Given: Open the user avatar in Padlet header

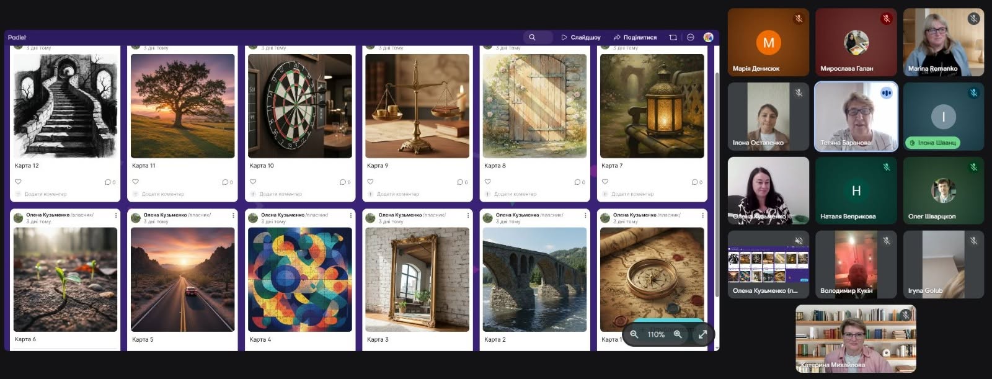Looking at the screenshot, I should point(708,37).
